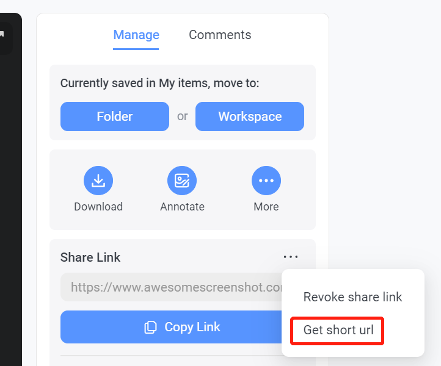Image resolution: width=441 pixels, height=366 pixels.
Task: Click the partial icon in dark sidebar
Action: coord(2,34)
